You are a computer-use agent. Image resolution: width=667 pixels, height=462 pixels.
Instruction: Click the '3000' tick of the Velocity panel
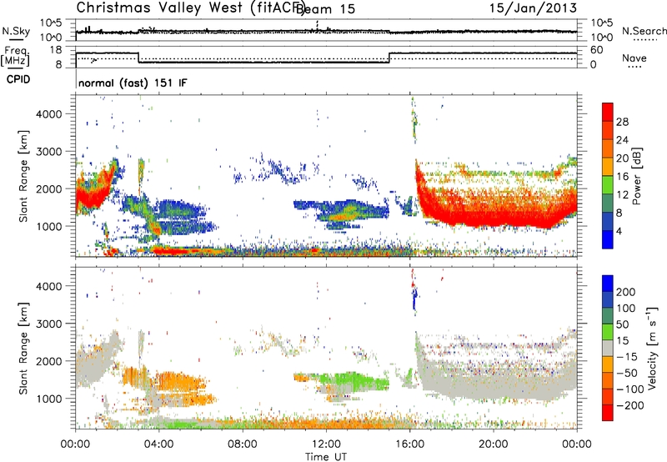tap(49, 324)
